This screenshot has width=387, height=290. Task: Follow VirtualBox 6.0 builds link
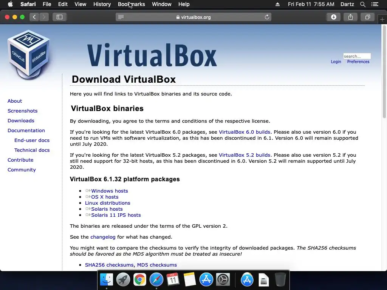[x=245, y=132]
